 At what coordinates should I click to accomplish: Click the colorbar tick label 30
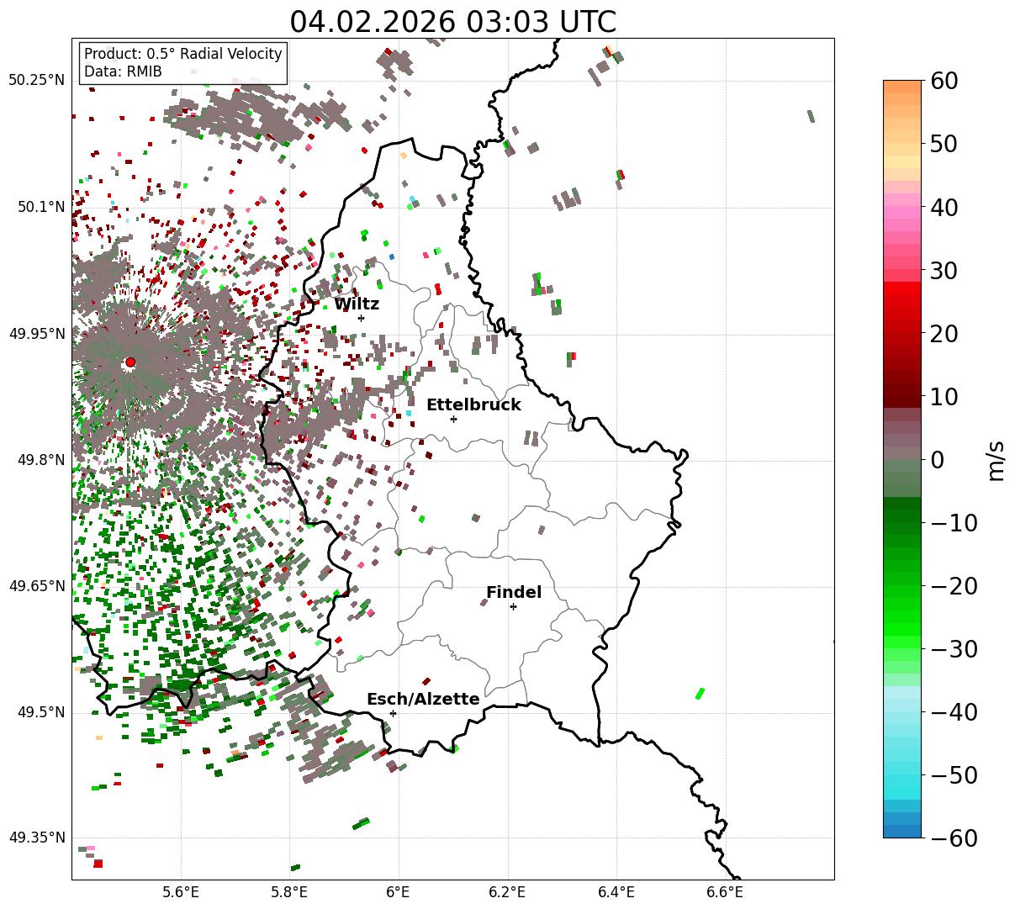[x=944, y=271]
